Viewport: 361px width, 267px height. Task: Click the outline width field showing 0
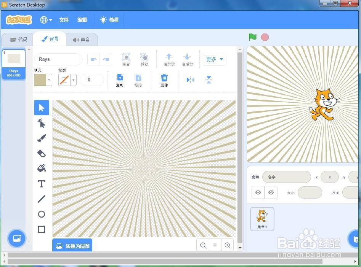(91, 80)
